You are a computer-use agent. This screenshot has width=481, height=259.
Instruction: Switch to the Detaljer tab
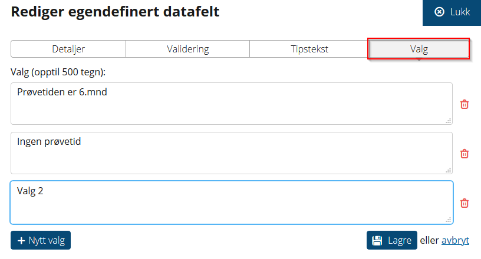[68, 49]
